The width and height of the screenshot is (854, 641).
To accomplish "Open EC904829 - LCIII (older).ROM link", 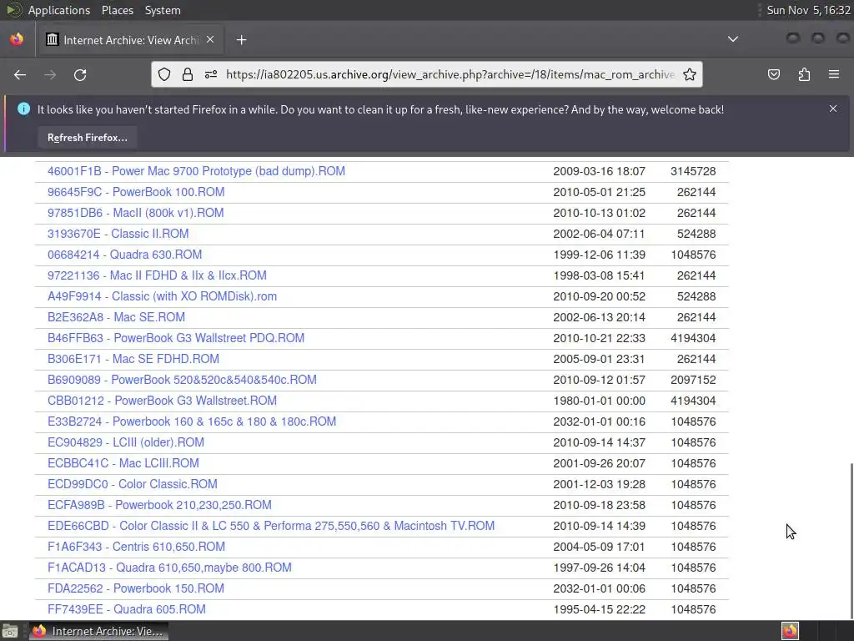I will 126,442.
